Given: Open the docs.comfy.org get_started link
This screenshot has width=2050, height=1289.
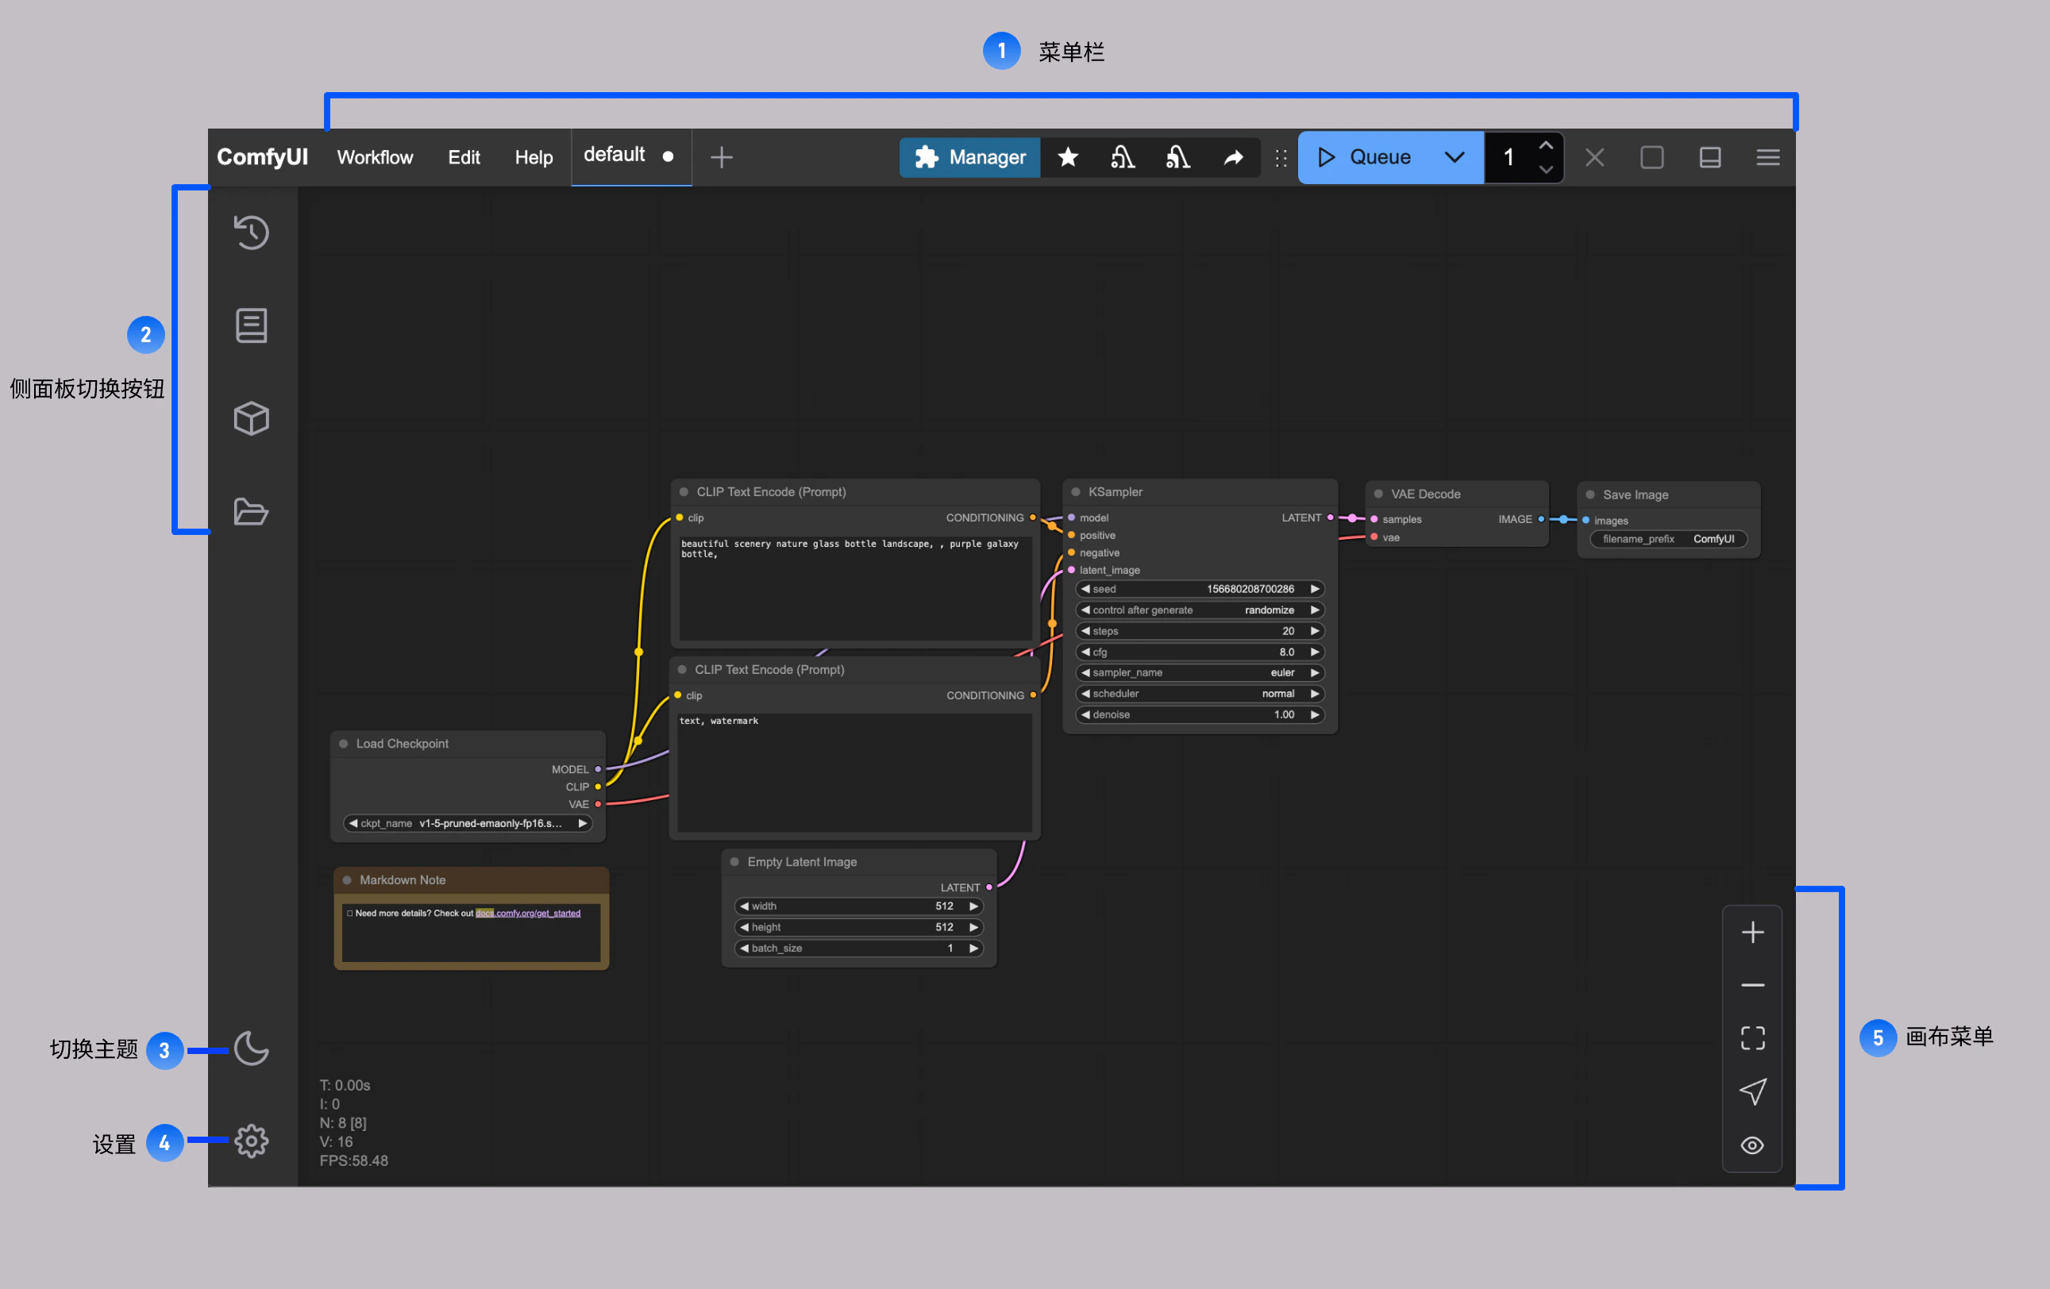Looking at the screenshot, I should coord(528,913).
